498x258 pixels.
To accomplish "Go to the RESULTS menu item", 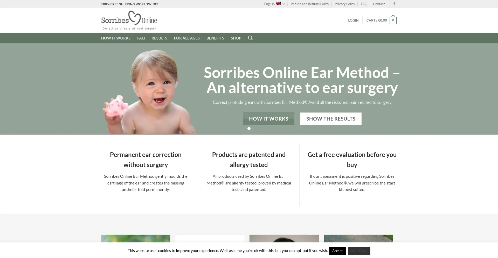I will [159, 38].
